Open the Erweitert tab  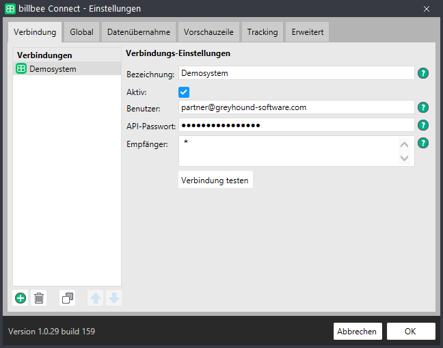pyautogui.click(x=308, y=32)
